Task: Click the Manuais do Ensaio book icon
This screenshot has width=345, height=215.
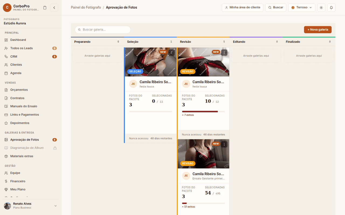Action: point(6,106)
